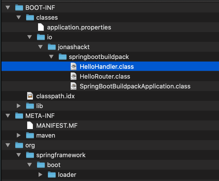Collapse the META-INF disclosure triangle
Image resolution: width=219 pixels, height=181 pixels.
8,116
